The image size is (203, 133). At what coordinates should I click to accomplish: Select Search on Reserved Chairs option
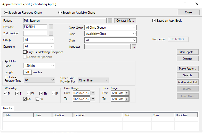[23, 13]
